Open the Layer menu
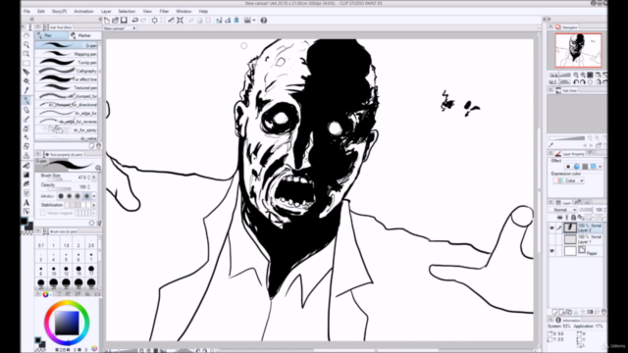 coord(106,11)
